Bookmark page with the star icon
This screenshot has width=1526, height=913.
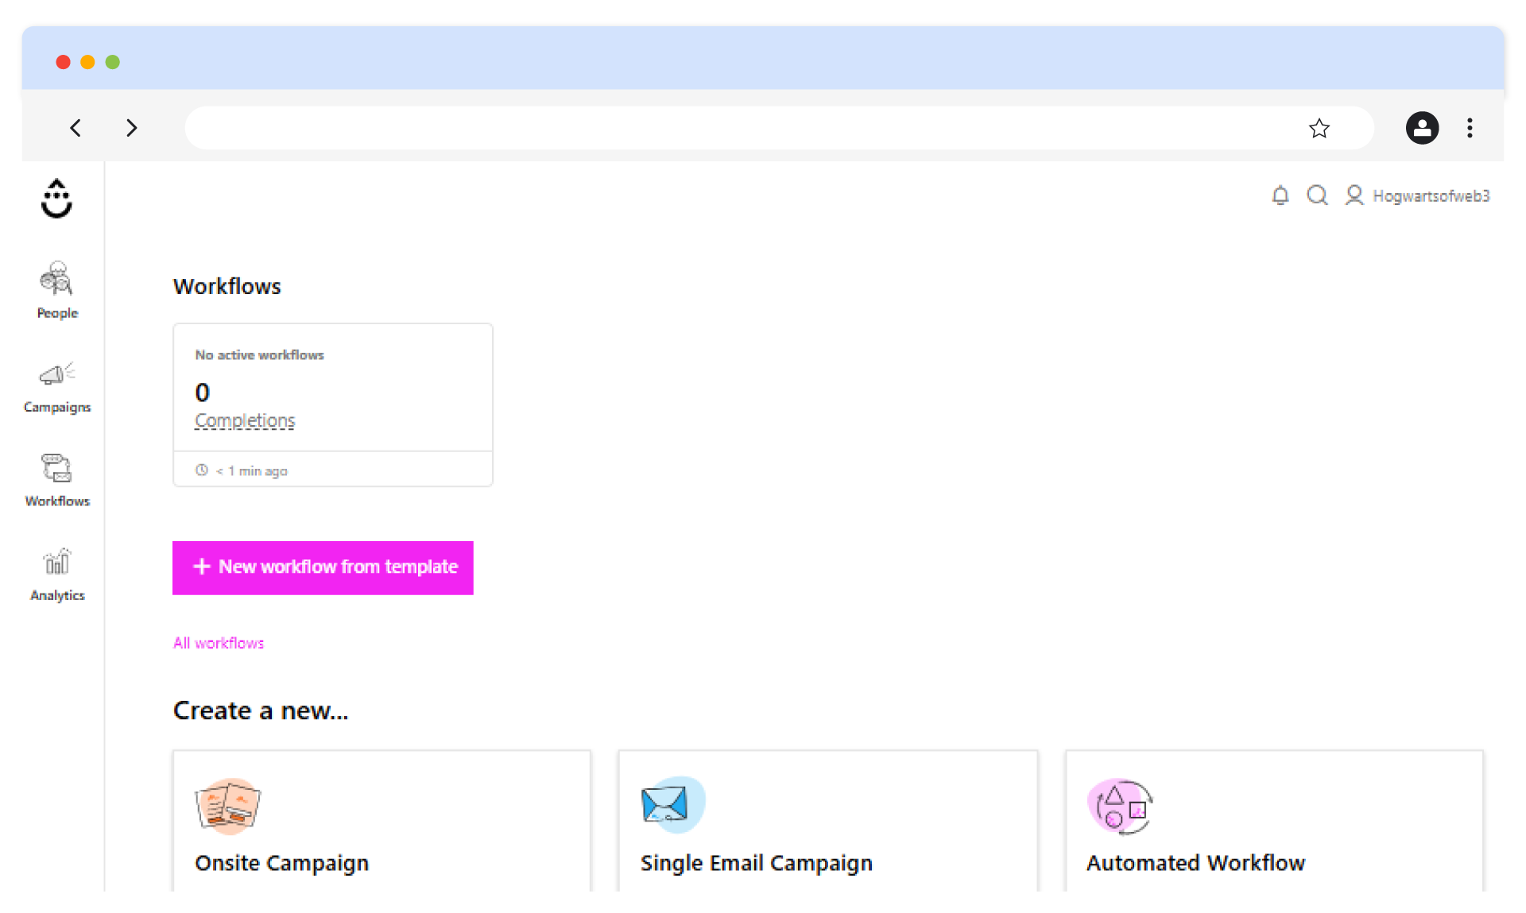pos(1319,128)
